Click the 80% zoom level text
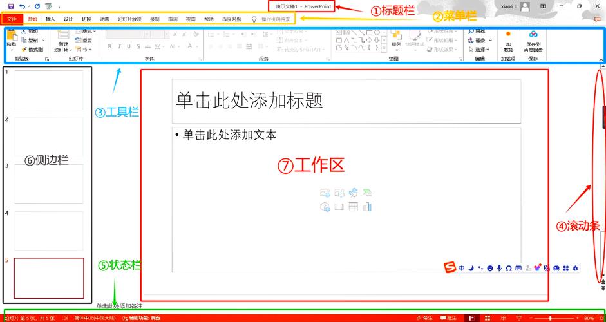Viewport: 606px width, 322px height. point(589,318)
